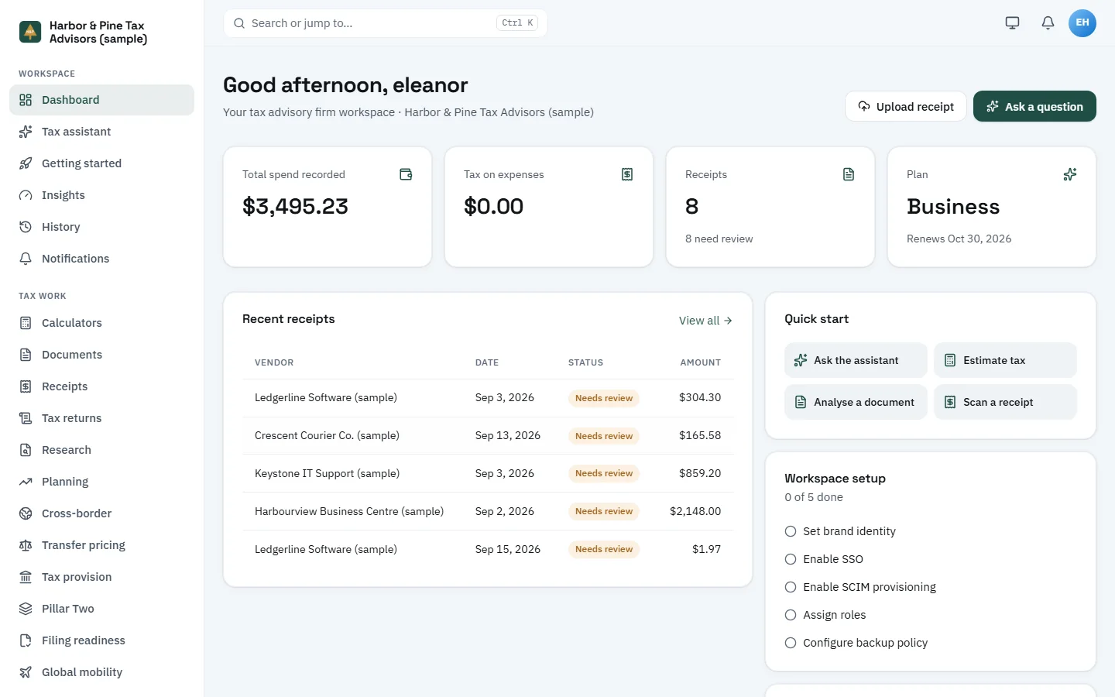Click the $3,495.23 total spend value
The height and width of the screenshot is (697, 1115).
tap(295, 206)
